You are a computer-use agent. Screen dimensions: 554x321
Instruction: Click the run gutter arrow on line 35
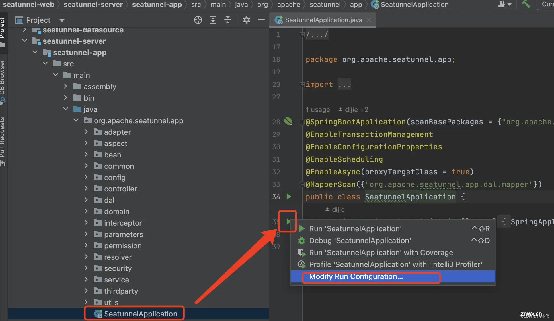pos(288,221)
